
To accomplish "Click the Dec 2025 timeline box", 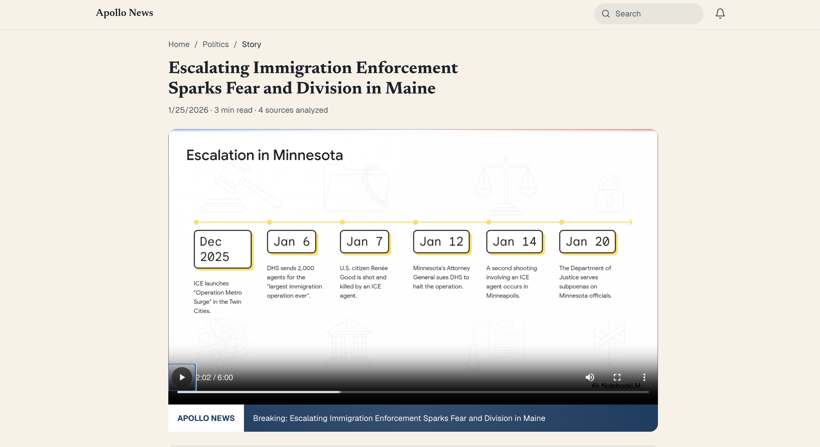I will pyautogui.click(x=222, y=249).
